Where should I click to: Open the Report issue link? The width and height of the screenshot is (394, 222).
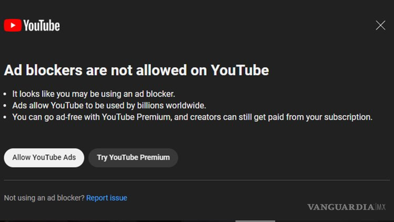pyautogui.click(x=106, y=198)
